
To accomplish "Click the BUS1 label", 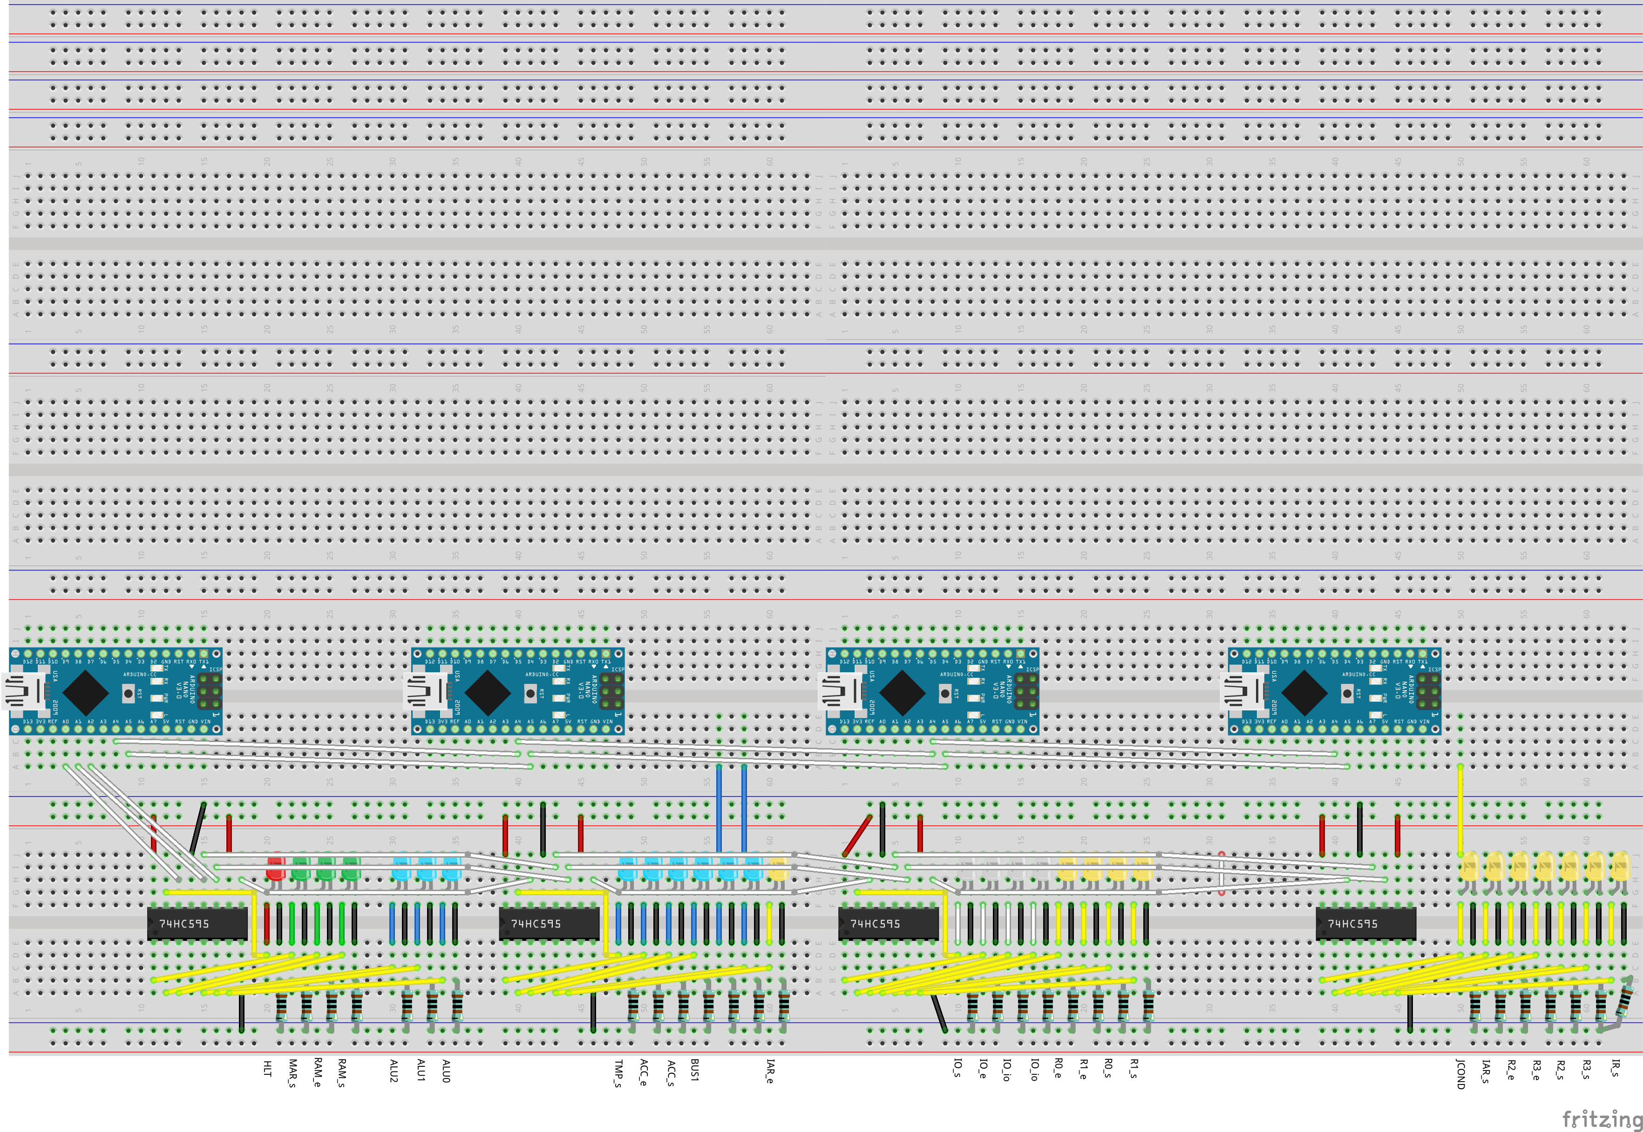I will pos(695,1071).
